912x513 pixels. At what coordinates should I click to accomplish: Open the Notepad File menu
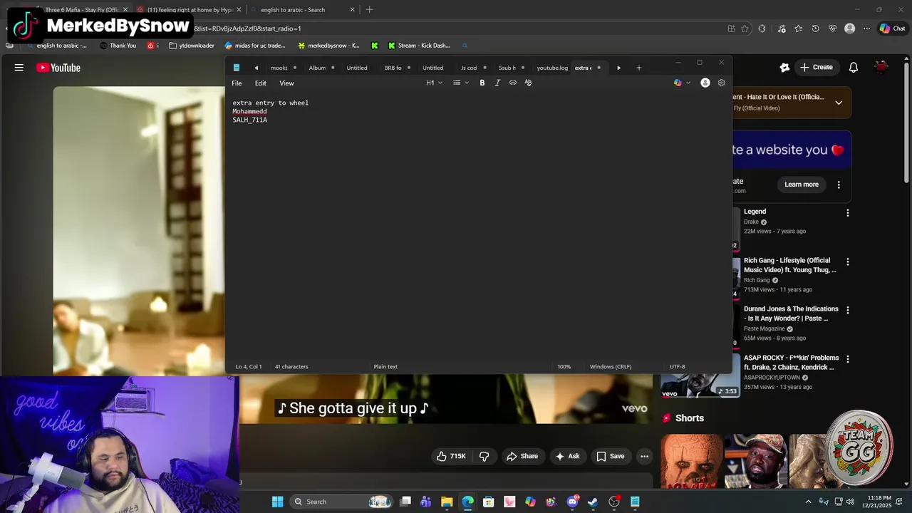click(x=237, y=83)
